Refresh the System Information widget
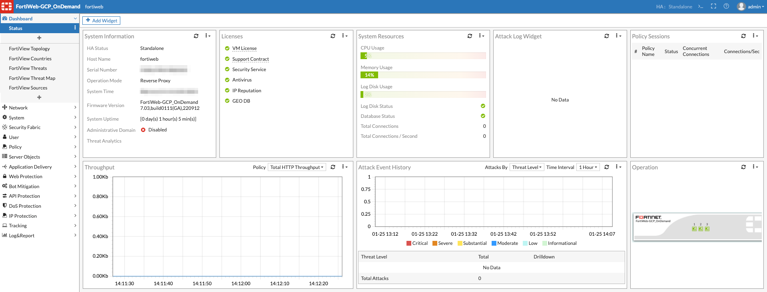This screenshot has width=767, height=292. (x=196, y=36)
